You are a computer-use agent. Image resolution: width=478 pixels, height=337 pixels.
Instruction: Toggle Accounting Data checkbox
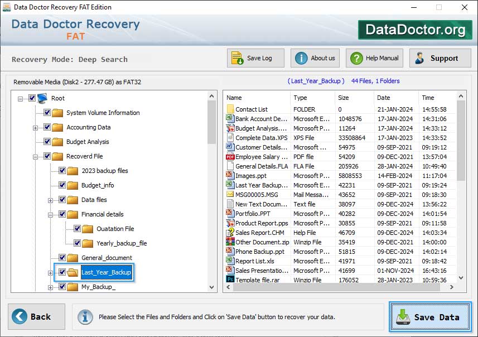47,127
